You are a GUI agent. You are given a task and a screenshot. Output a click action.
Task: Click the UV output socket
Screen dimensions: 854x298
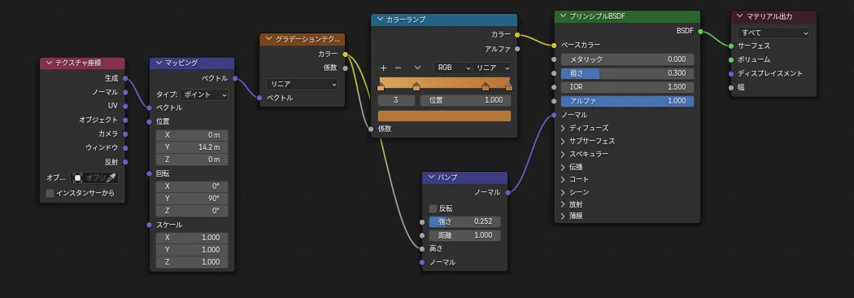(124, 106)
